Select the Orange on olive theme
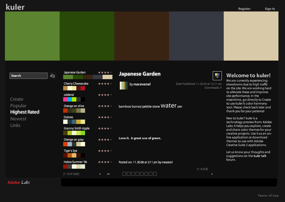 [x=74, y=106]
